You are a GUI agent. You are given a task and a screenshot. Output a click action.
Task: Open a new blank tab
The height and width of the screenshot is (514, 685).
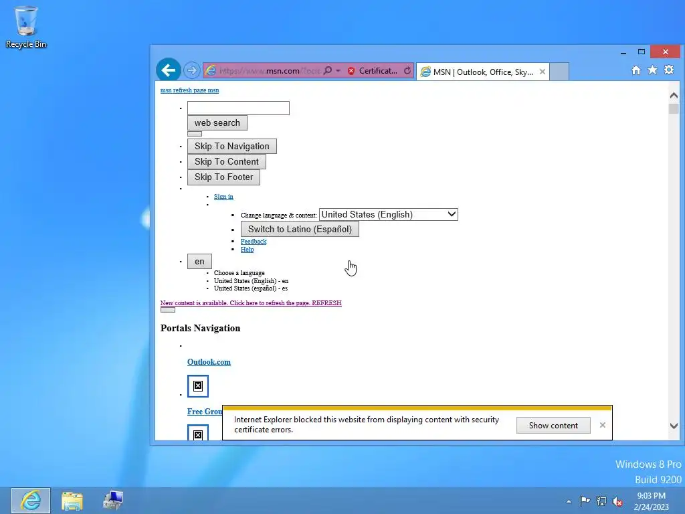point(559,72)
